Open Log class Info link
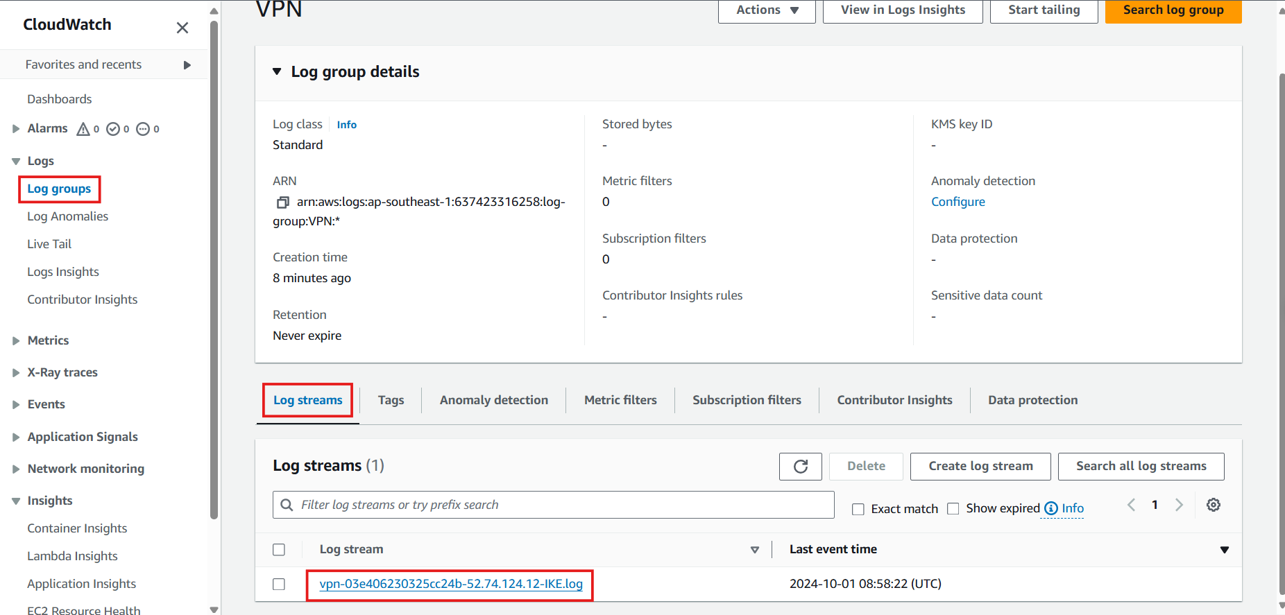 point(346,125)
